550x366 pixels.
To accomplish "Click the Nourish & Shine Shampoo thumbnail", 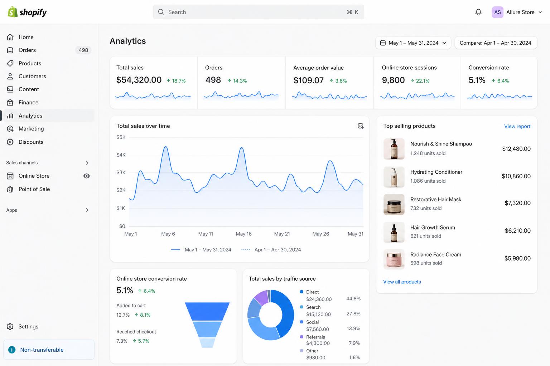I will 394,149.
